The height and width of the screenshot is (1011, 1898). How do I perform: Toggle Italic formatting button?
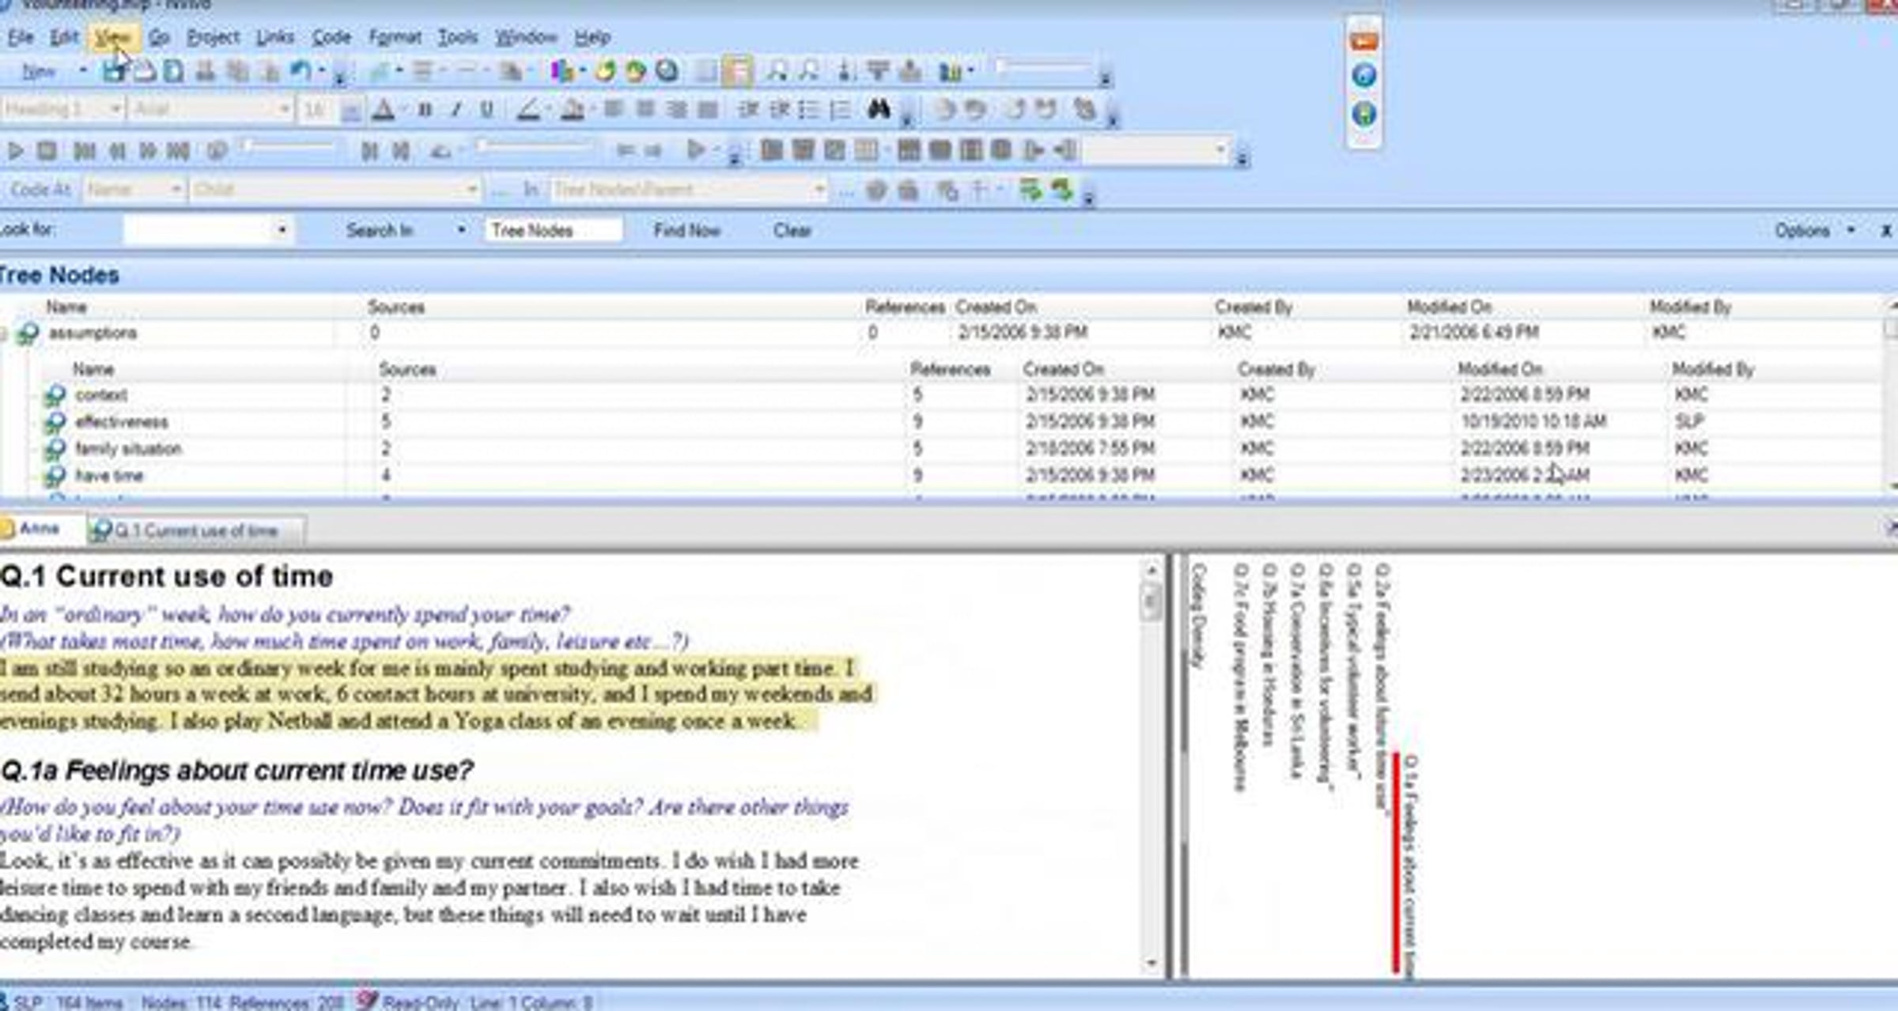coord(456,110)
